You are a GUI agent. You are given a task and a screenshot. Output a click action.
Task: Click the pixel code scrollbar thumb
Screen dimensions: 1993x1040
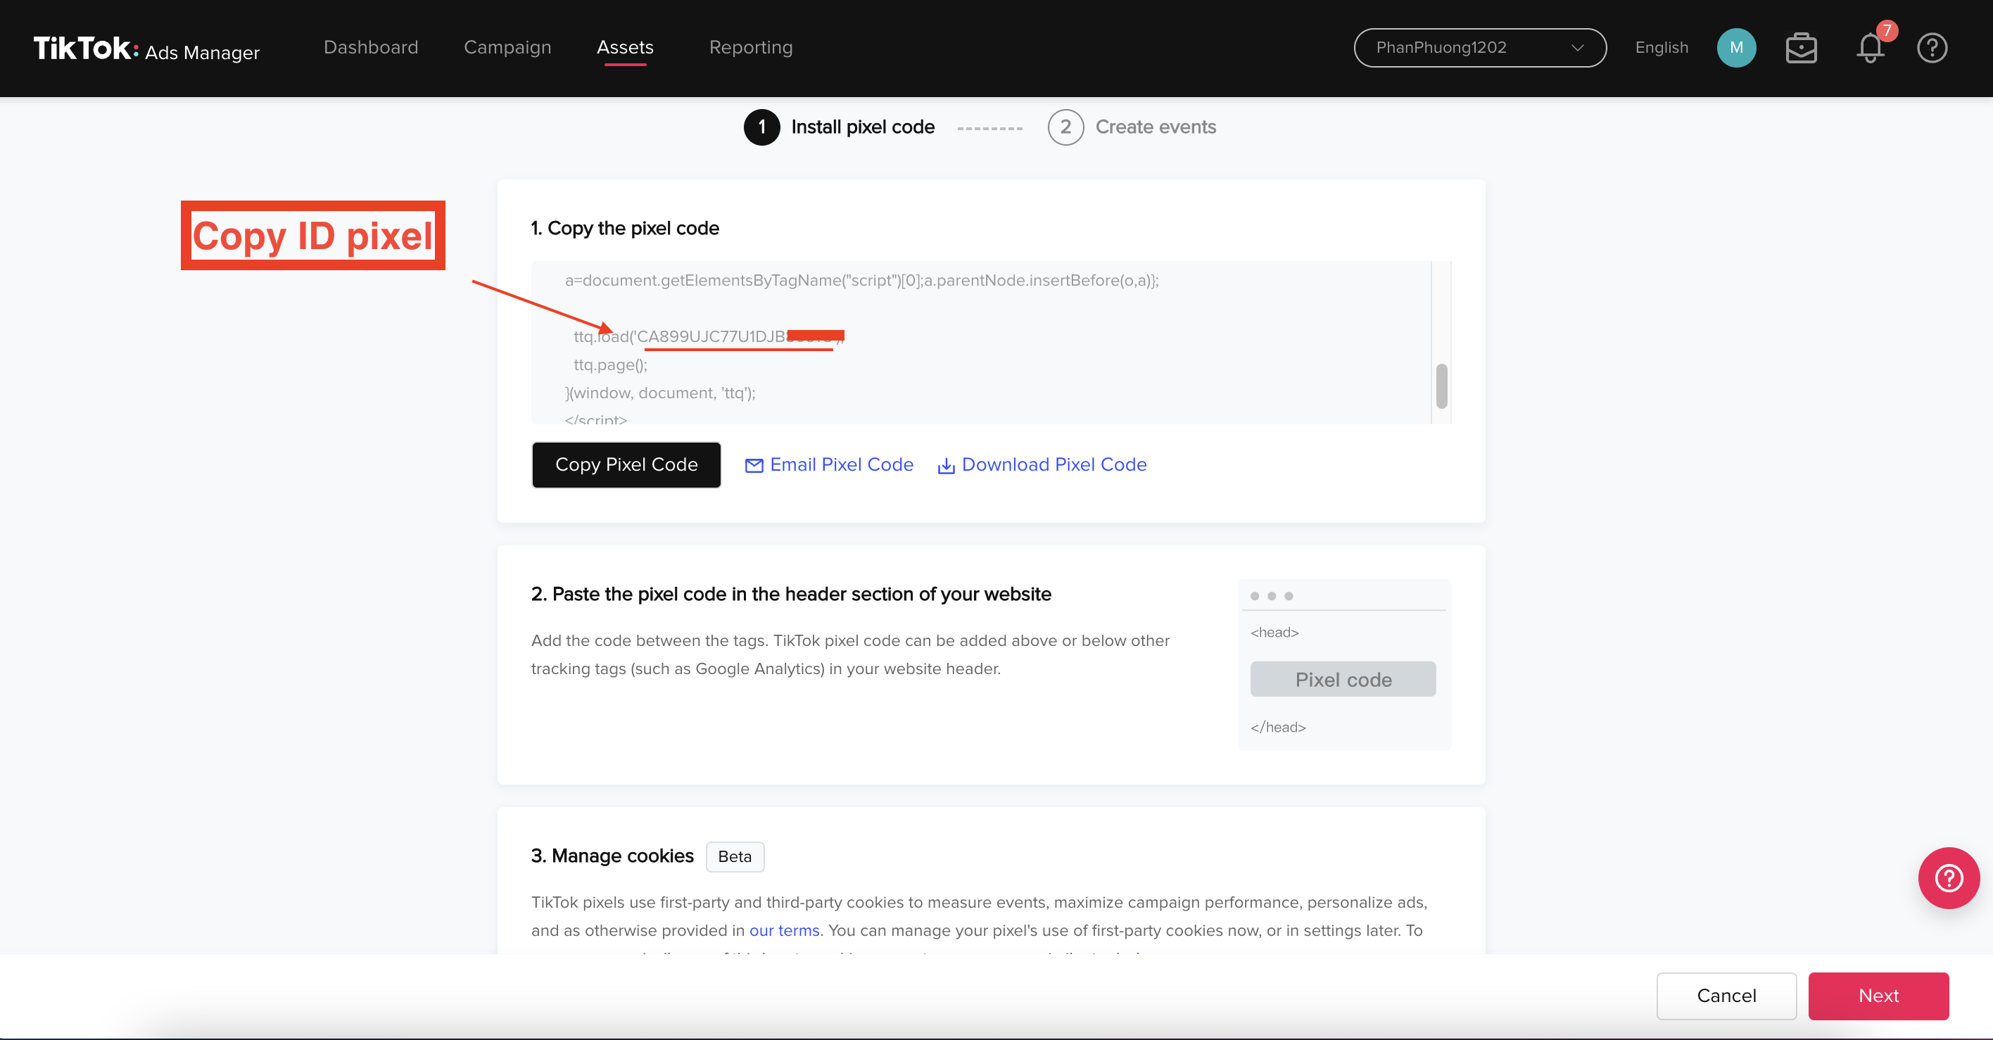1441,386
